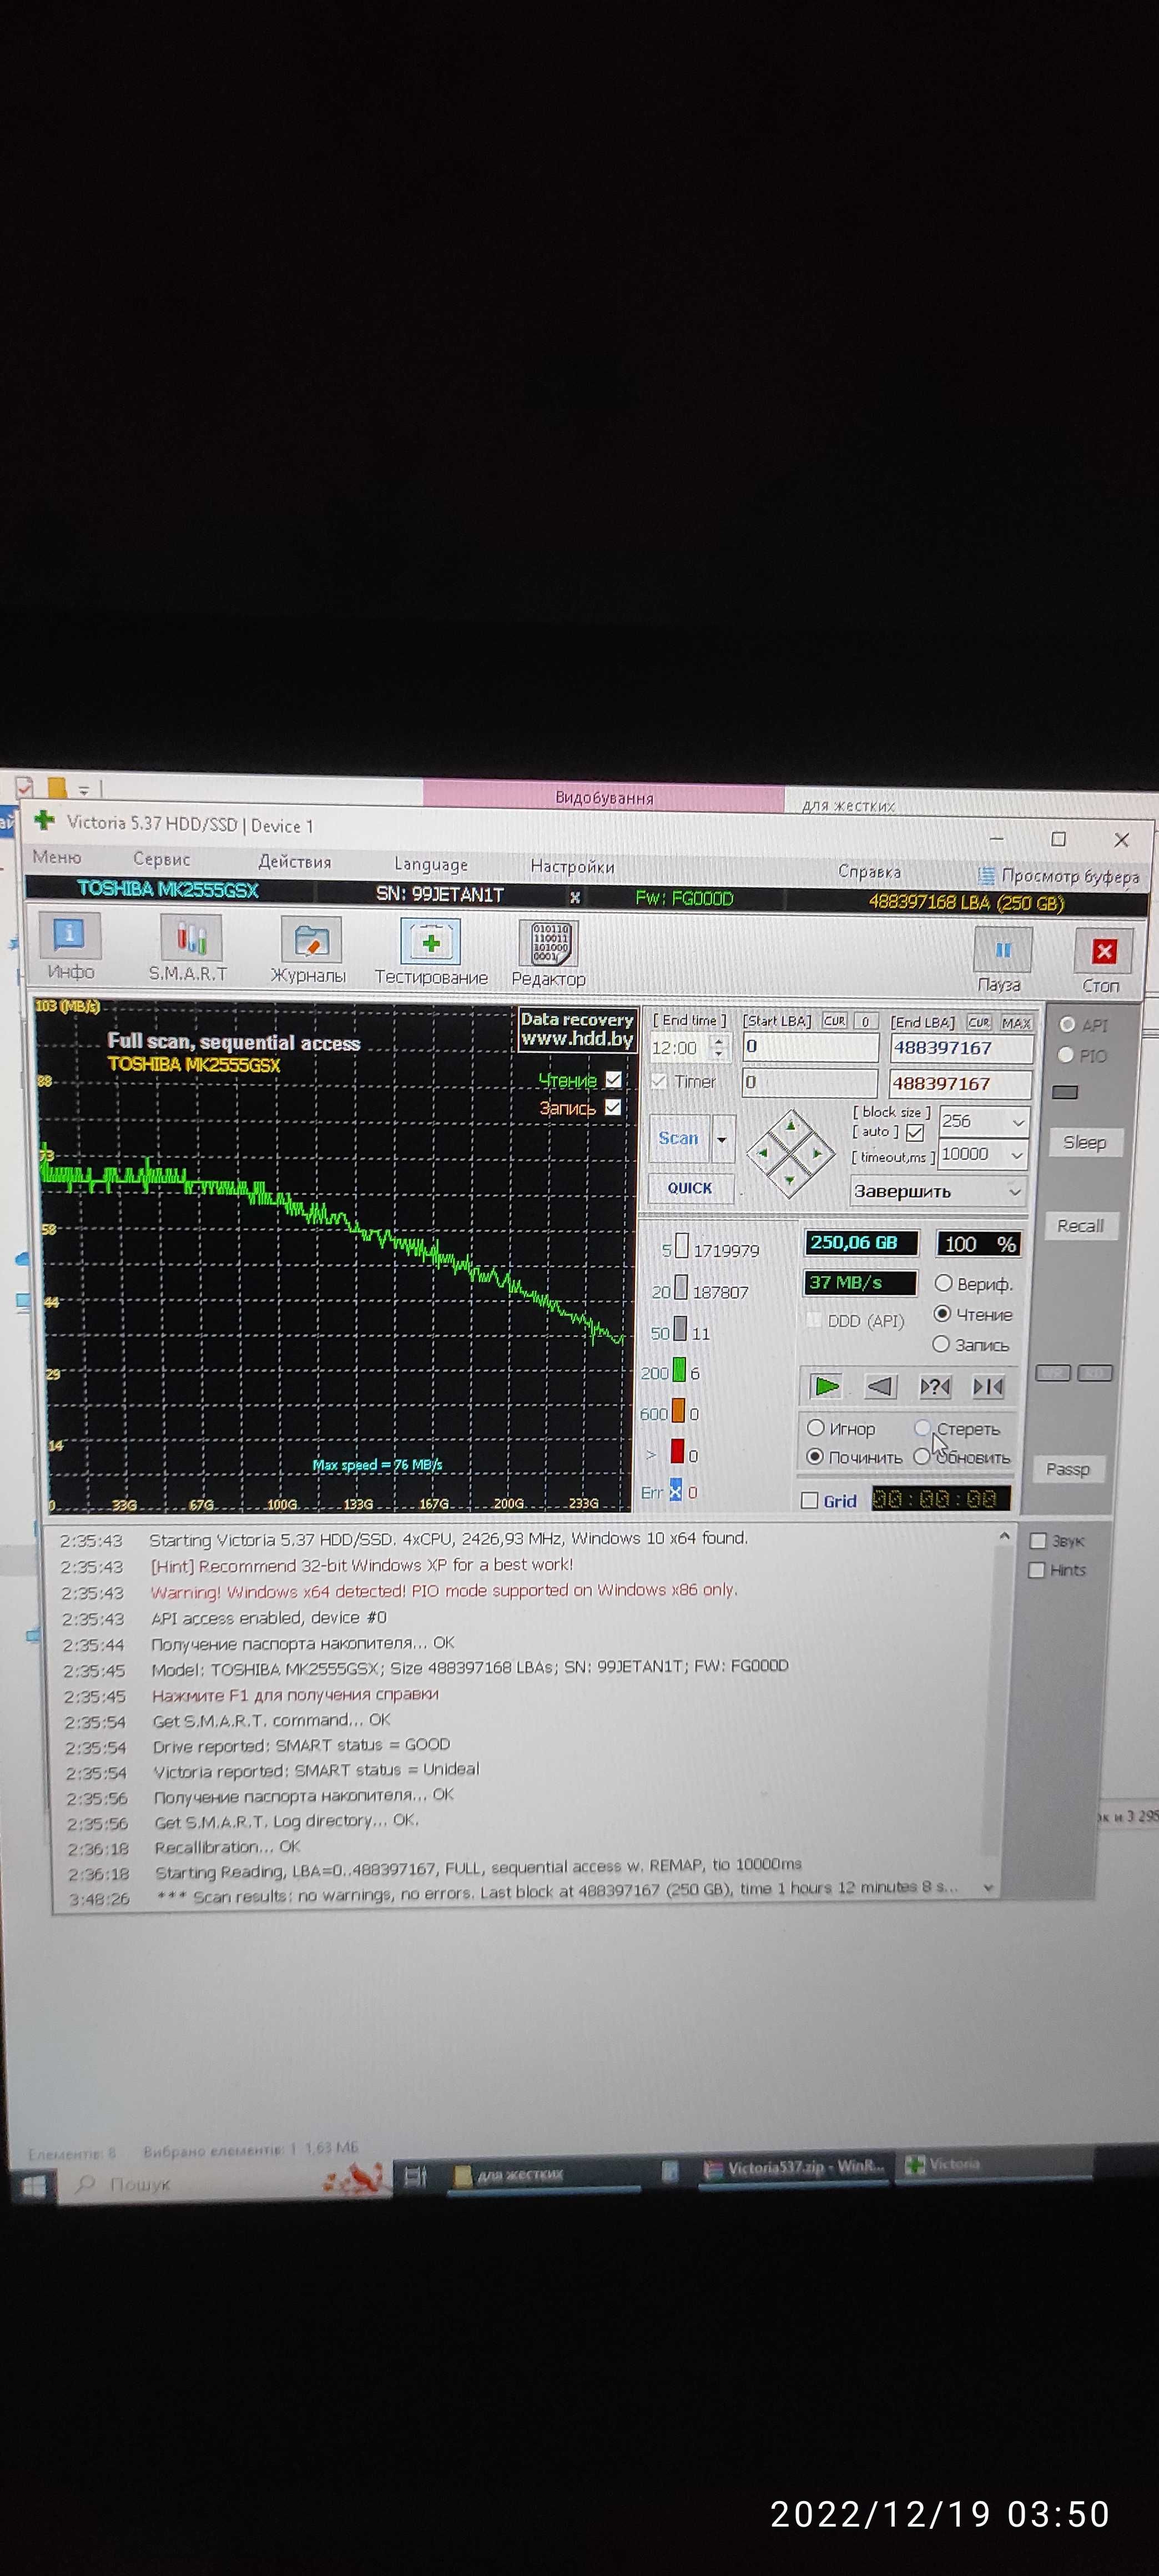Switch to the Тестирование testing icon

[x=431, y=943]
